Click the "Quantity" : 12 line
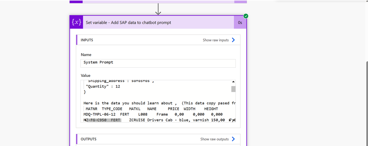This screenshot has height=146, width=368. coord(103,86)
